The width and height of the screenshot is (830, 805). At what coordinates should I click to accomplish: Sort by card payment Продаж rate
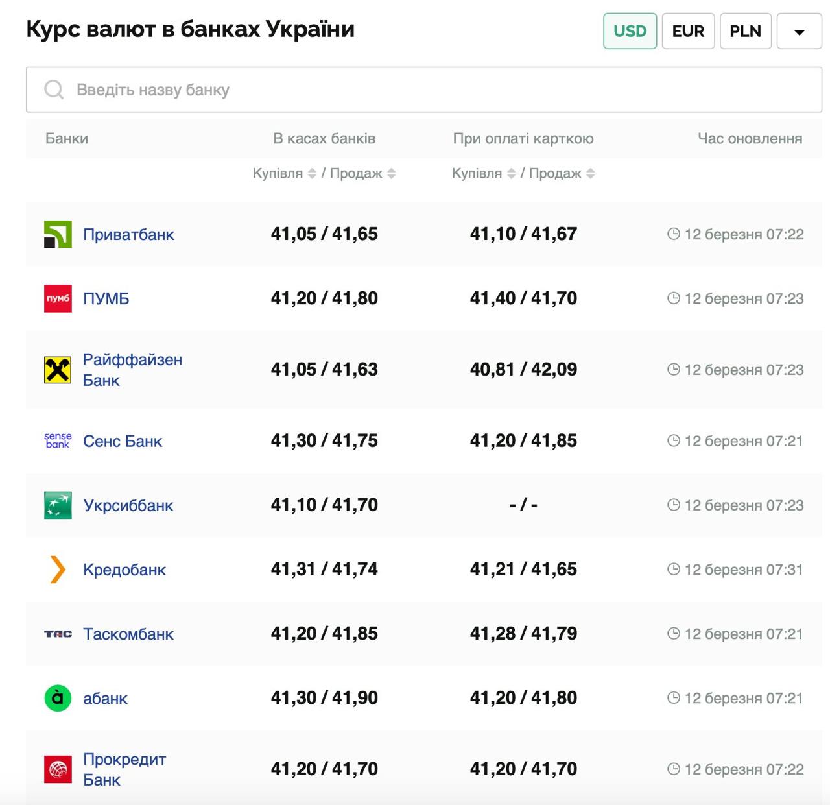point(590,173)
